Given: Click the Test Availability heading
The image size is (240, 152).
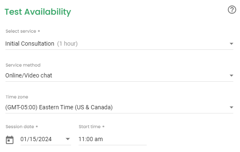Looking at the screenshot, I should pyautogui.click(x=38, y=12).
